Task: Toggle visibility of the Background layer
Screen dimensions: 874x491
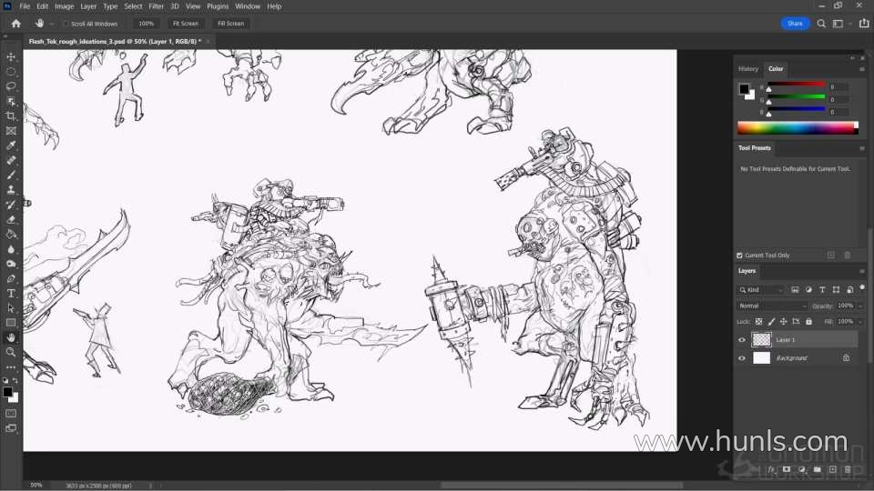Action: tap(742, 358)
